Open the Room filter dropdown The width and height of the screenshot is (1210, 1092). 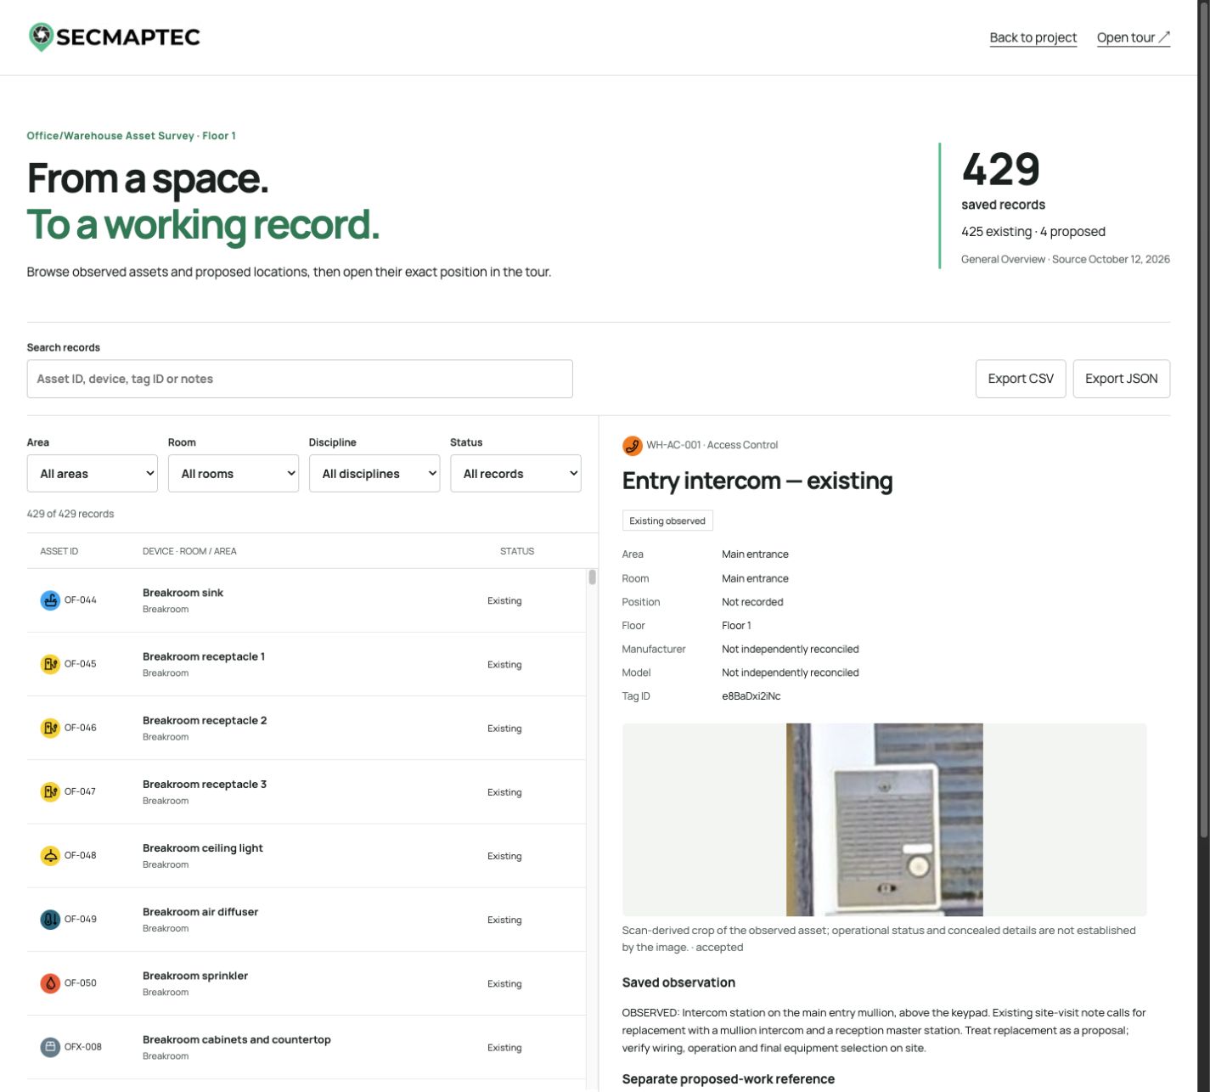(x=234, y=473)
